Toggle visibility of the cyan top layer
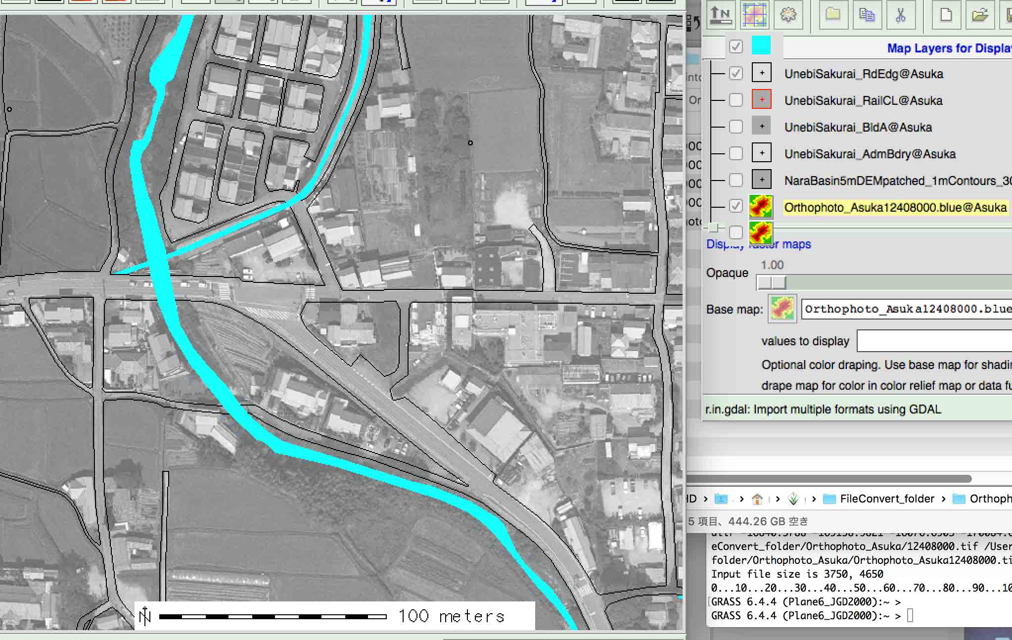This screenshot has height=640, width=1012. [736, 46]
